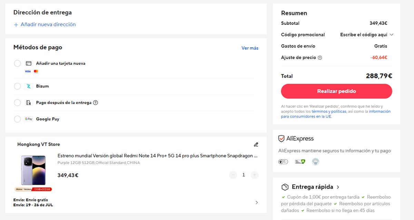Viewport: 414px width, 220px height.
Task: Click the credit card icon
Action: pos(29,64)
